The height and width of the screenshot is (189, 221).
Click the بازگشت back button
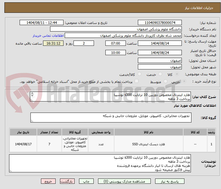pyautogui.click(x=67, y=181)
